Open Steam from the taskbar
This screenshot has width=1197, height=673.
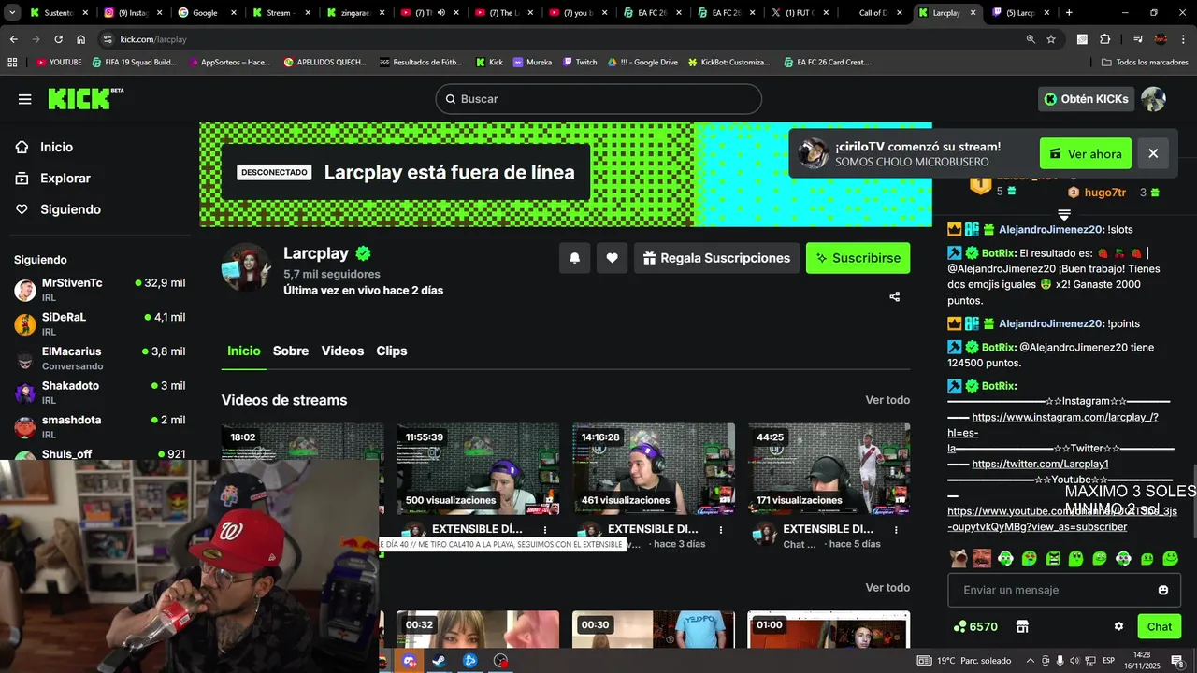point(439,661)
